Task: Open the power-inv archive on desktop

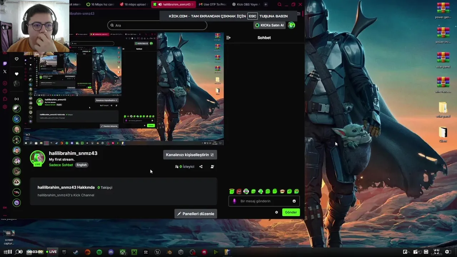Action: click(x=443, y=35)
